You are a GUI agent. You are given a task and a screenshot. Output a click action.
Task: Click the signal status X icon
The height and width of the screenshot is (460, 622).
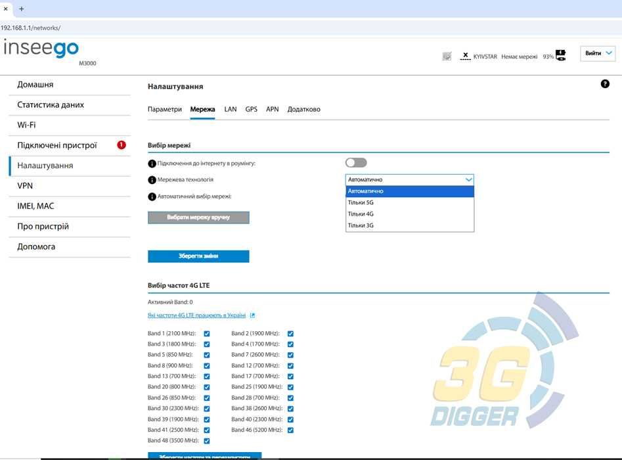click(465, 56)
